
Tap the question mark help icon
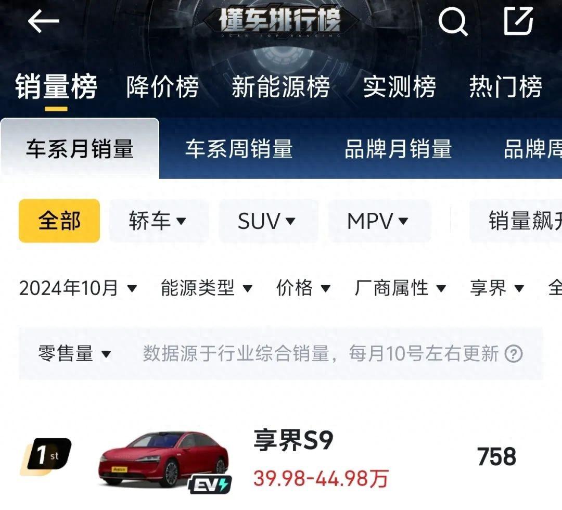pyautogui.click(x=513, y=354)
